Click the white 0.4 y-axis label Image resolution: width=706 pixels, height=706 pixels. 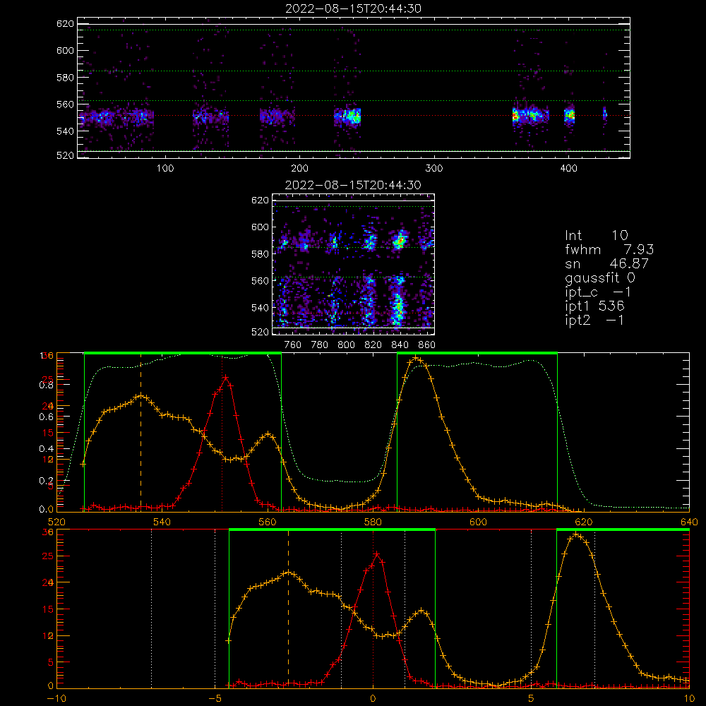coord(46,449)
